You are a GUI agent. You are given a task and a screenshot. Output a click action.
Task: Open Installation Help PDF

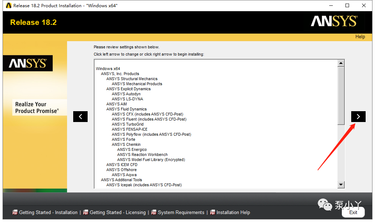(x=233, y=212)
